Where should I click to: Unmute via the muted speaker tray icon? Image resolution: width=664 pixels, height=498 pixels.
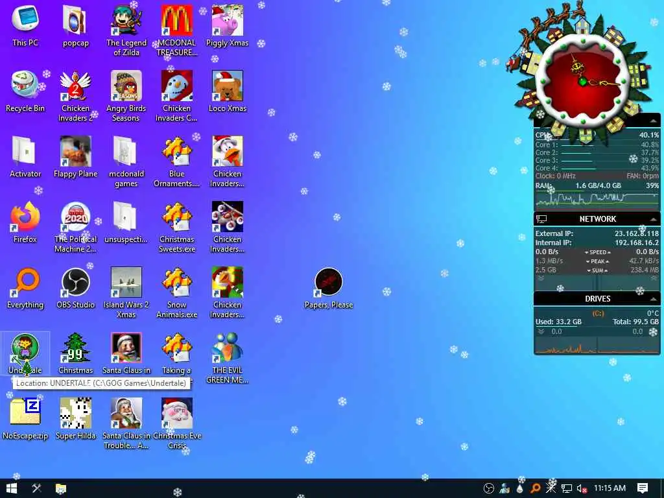(582, 488)
